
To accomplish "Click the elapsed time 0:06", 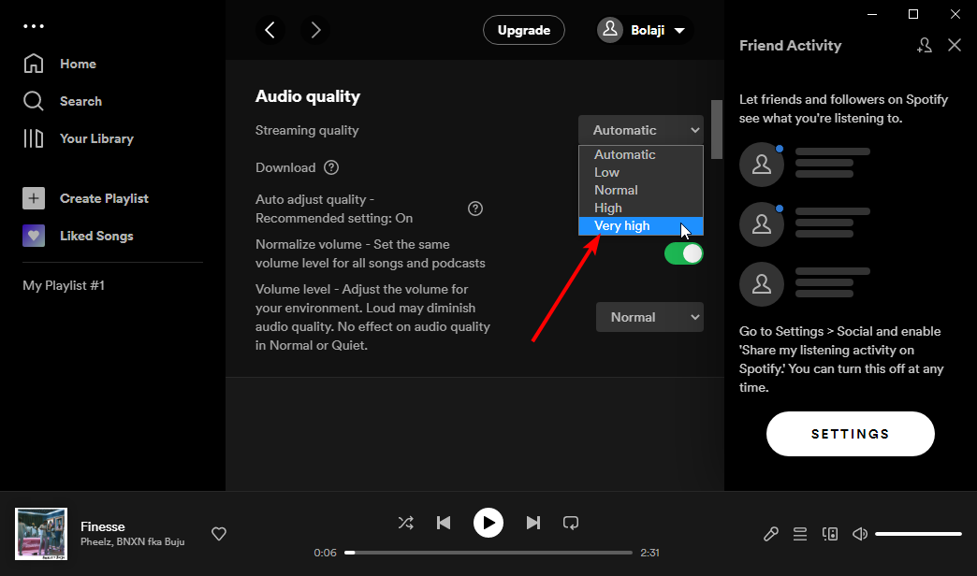I will (326, 553).
